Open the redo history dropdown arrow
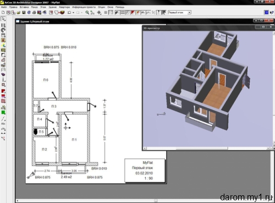This screenshot has width=275, height=203. point(81,13)
